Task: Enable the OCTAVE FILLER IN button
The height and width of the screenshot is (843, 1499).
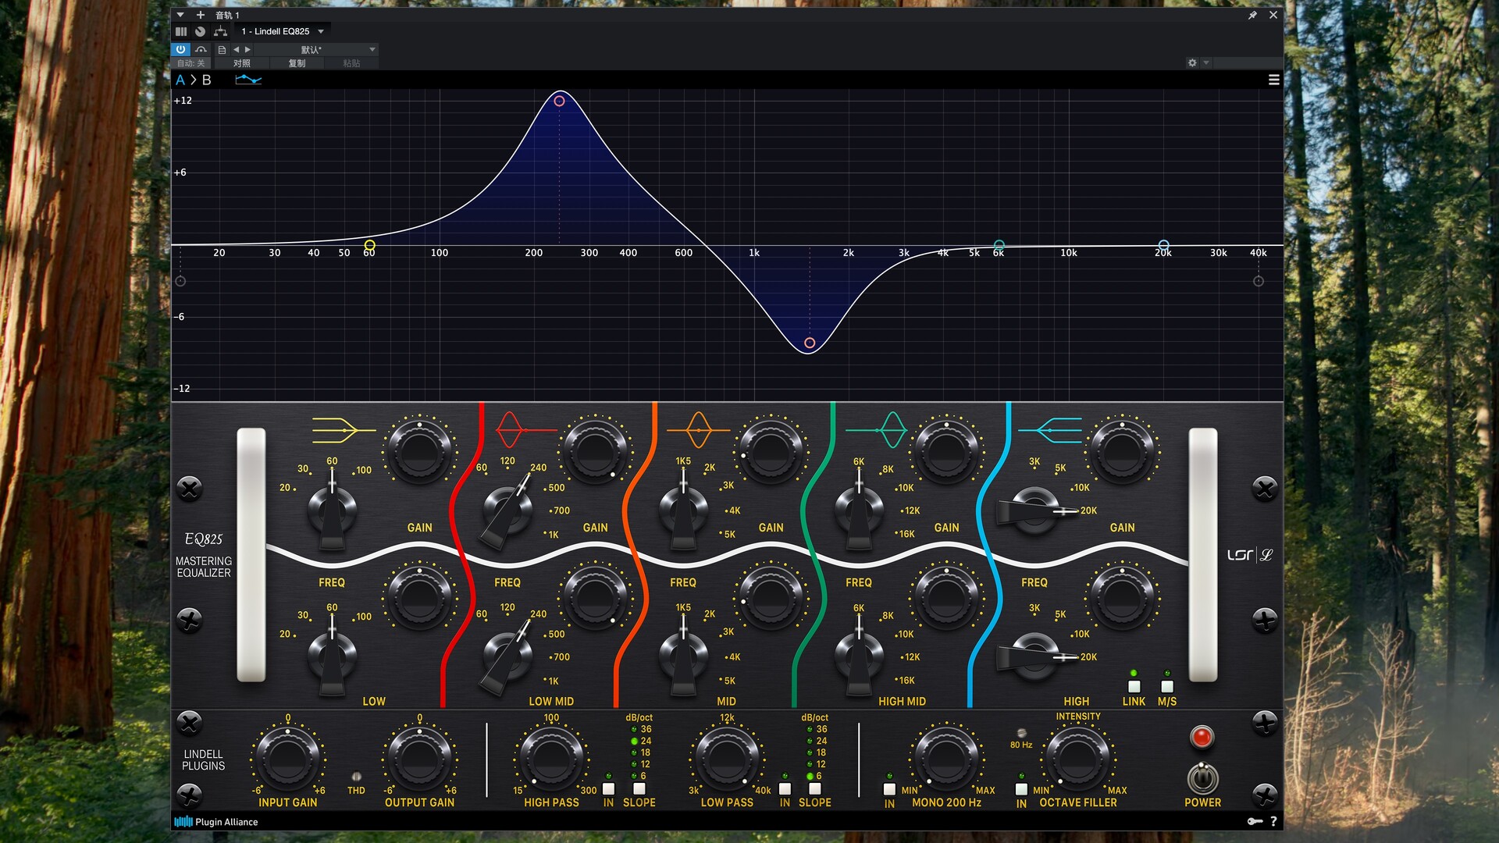Action: click(x=1021, y=789)
